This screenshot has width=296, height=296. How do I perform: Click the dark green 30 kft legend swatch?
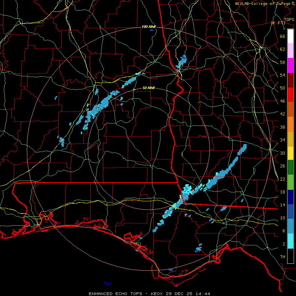(x=290, y=167)
